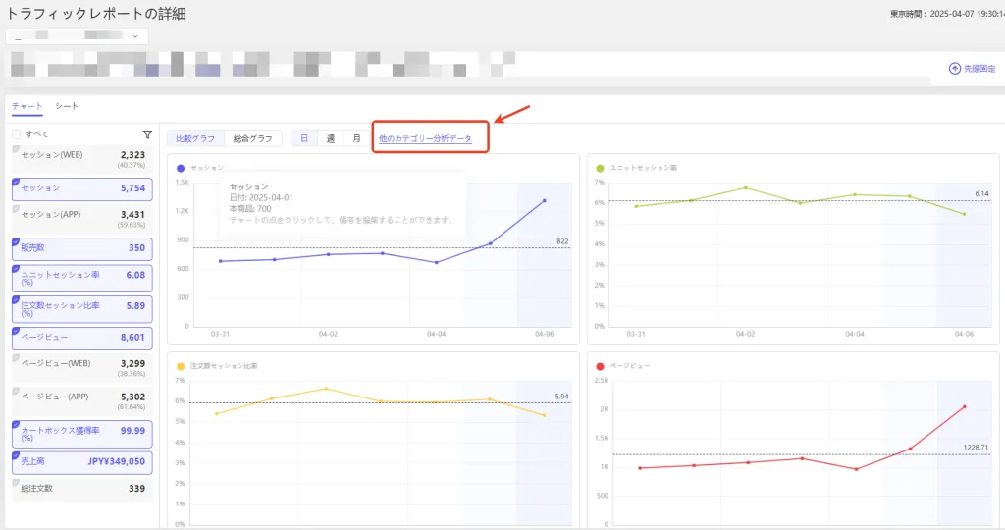The width and height of the screenshot is (1005, 530).
Task: Deselect 注文数セッション比率 5.89 metric
Action: tap(82, 309)
